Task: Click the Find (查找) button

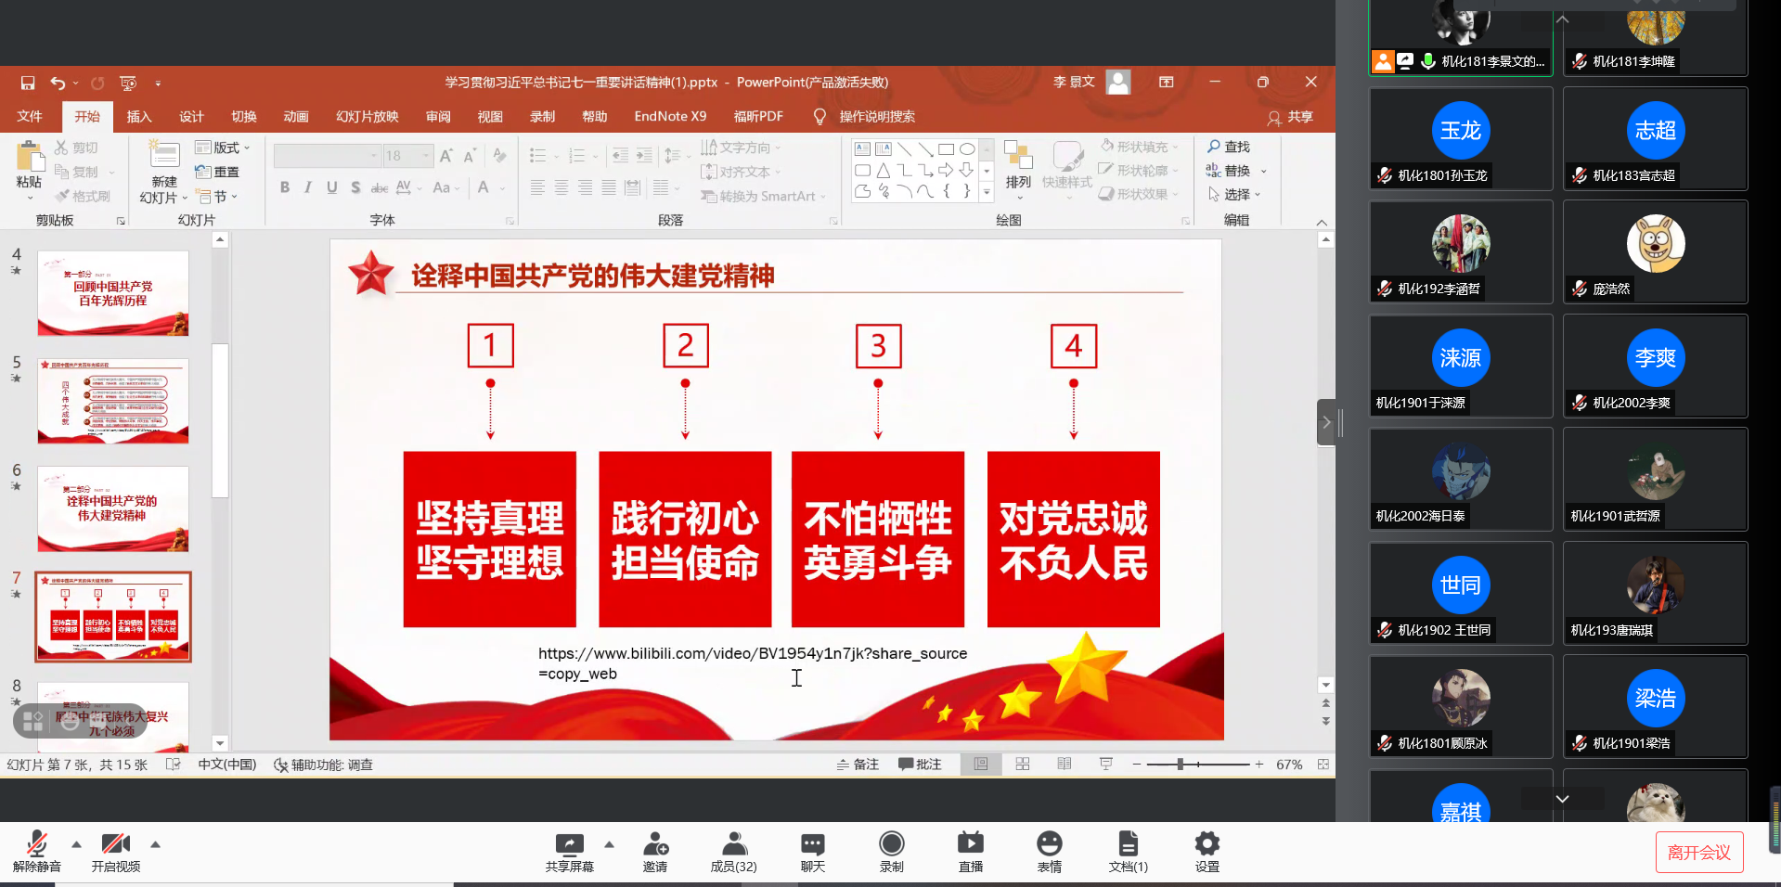Action: click(x=1229, y=147)
